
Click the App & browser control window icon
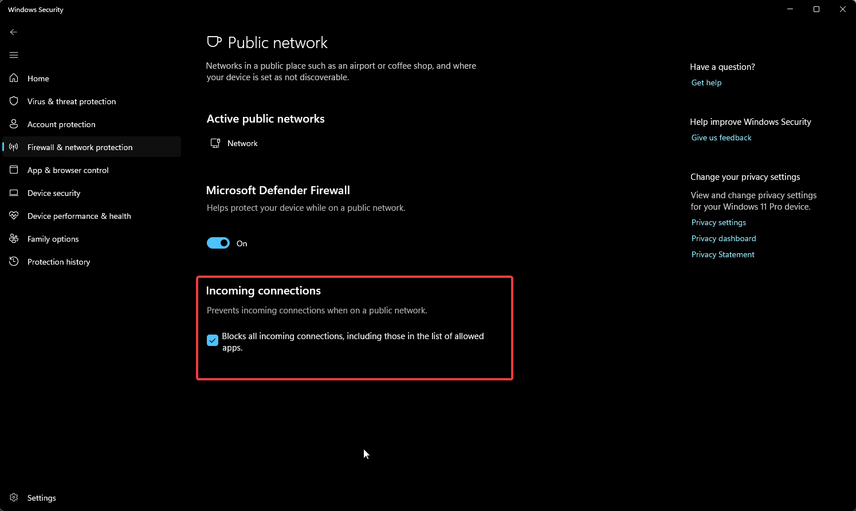pyautogui.click(x=14, y=170)
